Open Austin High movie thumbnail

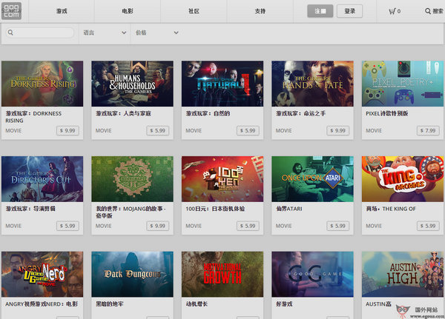(403, 275)
